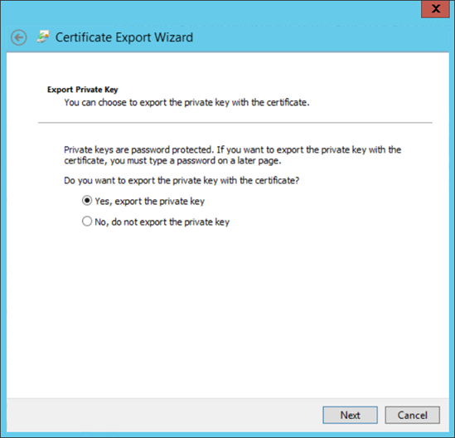Select the No do not export radio circle
Viewport: 455px width, 438px height.
point(87,221)
